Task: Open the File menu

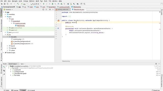Action: point(2,1)
